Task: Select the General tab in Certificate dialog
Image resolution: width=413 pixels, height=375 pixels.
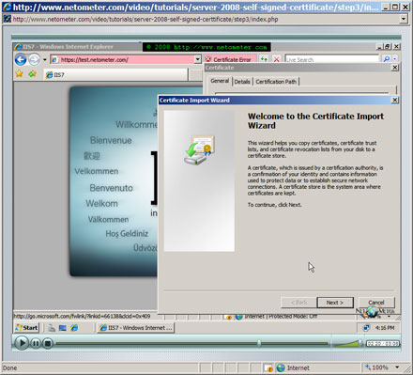Action: tap(220, 81)
